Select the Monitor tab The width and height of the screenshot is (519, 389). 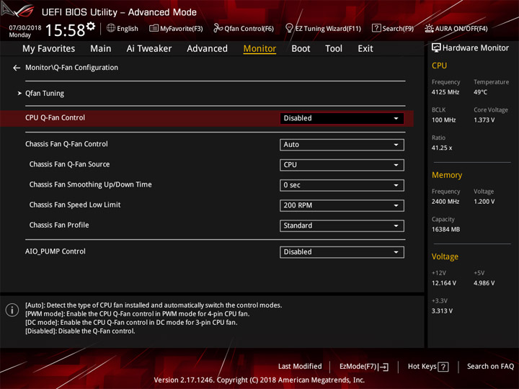click(x=259, y=49)
